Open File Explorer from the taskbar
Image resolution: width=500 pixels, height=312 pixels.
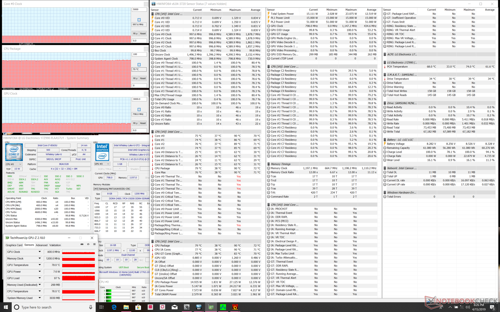(x=126, y=307)
